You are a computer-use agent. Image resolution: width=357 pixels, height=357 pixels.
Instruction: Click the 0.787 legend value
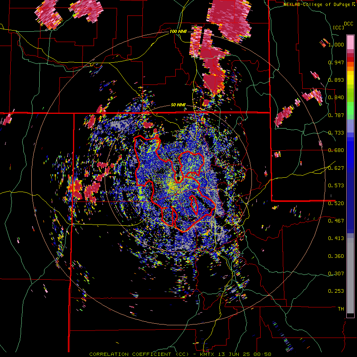336,115
